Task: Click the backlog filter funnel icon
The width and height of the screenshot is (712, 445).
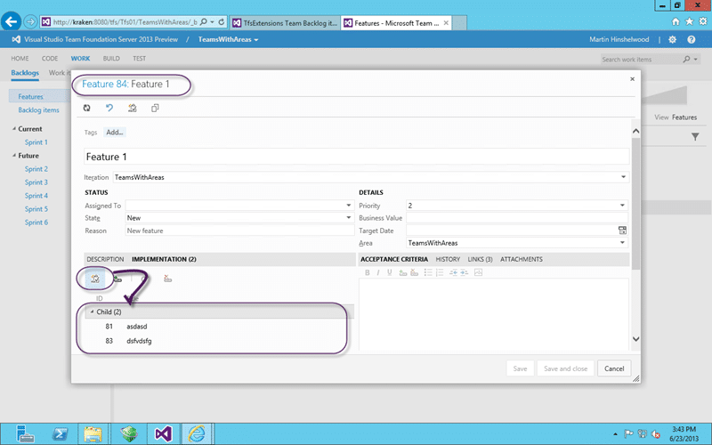Action: [695, 136]
